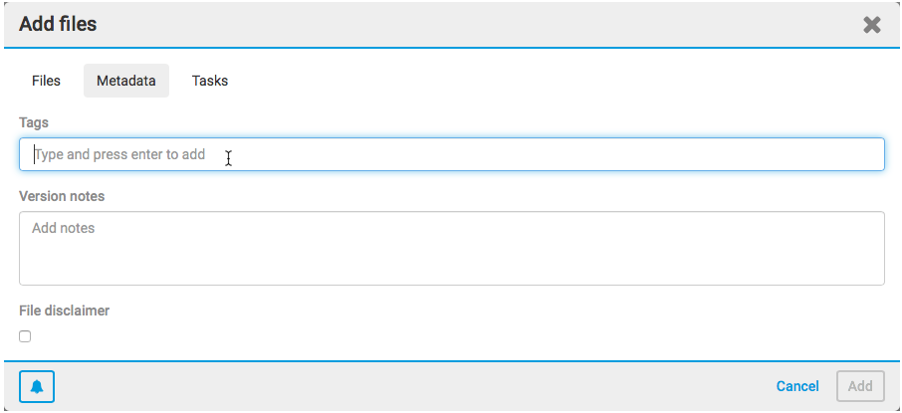The height and width of the screenshot is (413, 902).
Task: Click blank space right of Tags label
Action: [x=448, y=122]
